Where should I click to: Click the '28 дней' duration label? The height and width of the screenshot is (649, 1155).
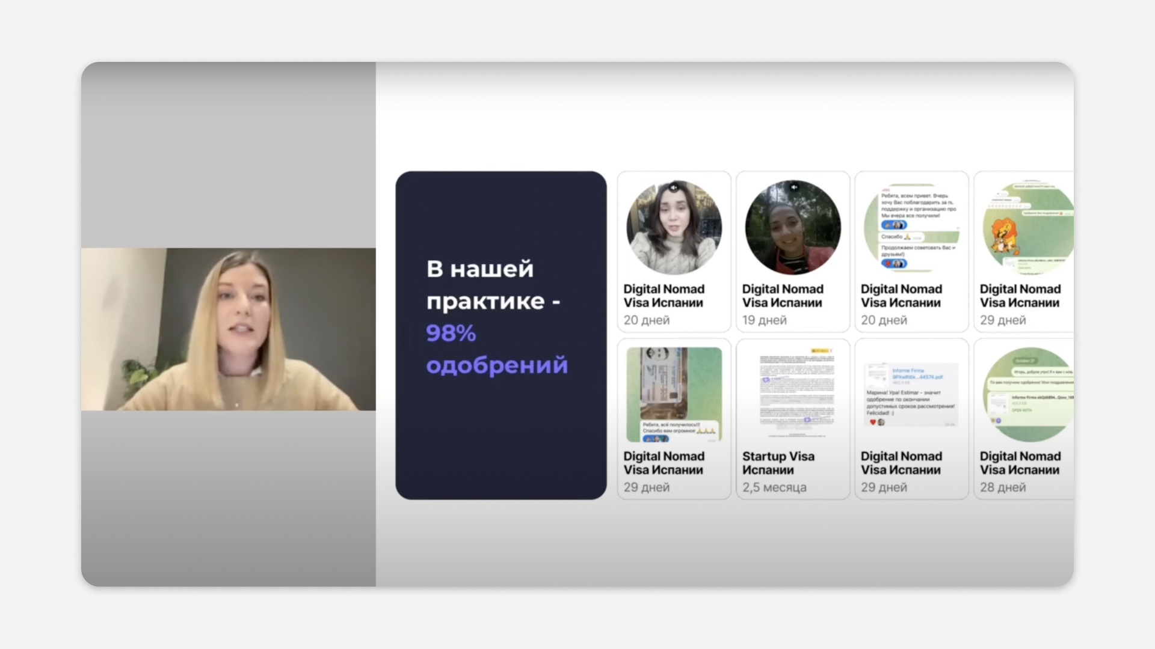pyautogui.click(x=1002, y=487)
